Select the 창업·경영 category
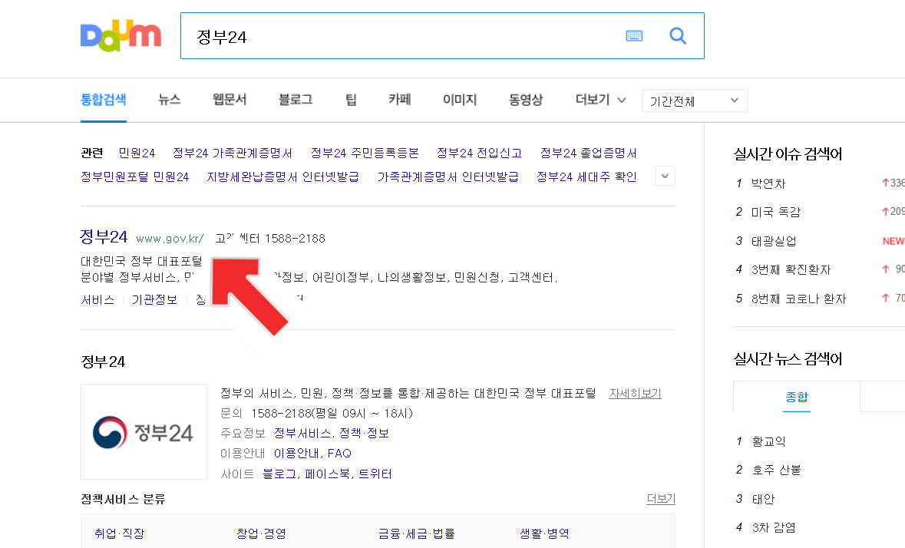 261,533
